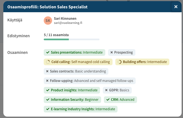Image resolution: width=183 pixels, height=118 pixels.
Task: Click the X icon on Sales contracts
Action: (47, 71)
